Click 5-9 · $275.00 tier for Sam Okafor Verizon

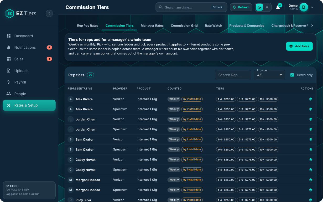pos(247,139)
